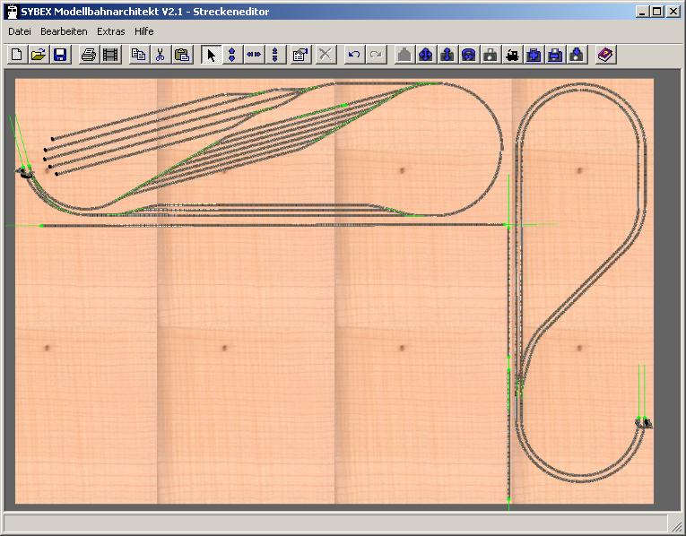Paste from clipboard icon
Viewport: 686px width, 536px height.
pos(181,55)
